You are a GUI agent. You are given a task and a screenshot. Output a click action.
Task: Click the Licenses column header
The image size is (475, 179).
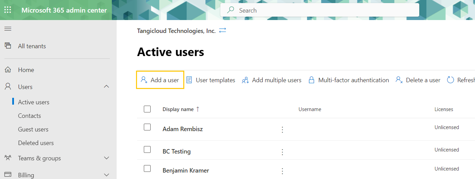click(x=444, y=109)
